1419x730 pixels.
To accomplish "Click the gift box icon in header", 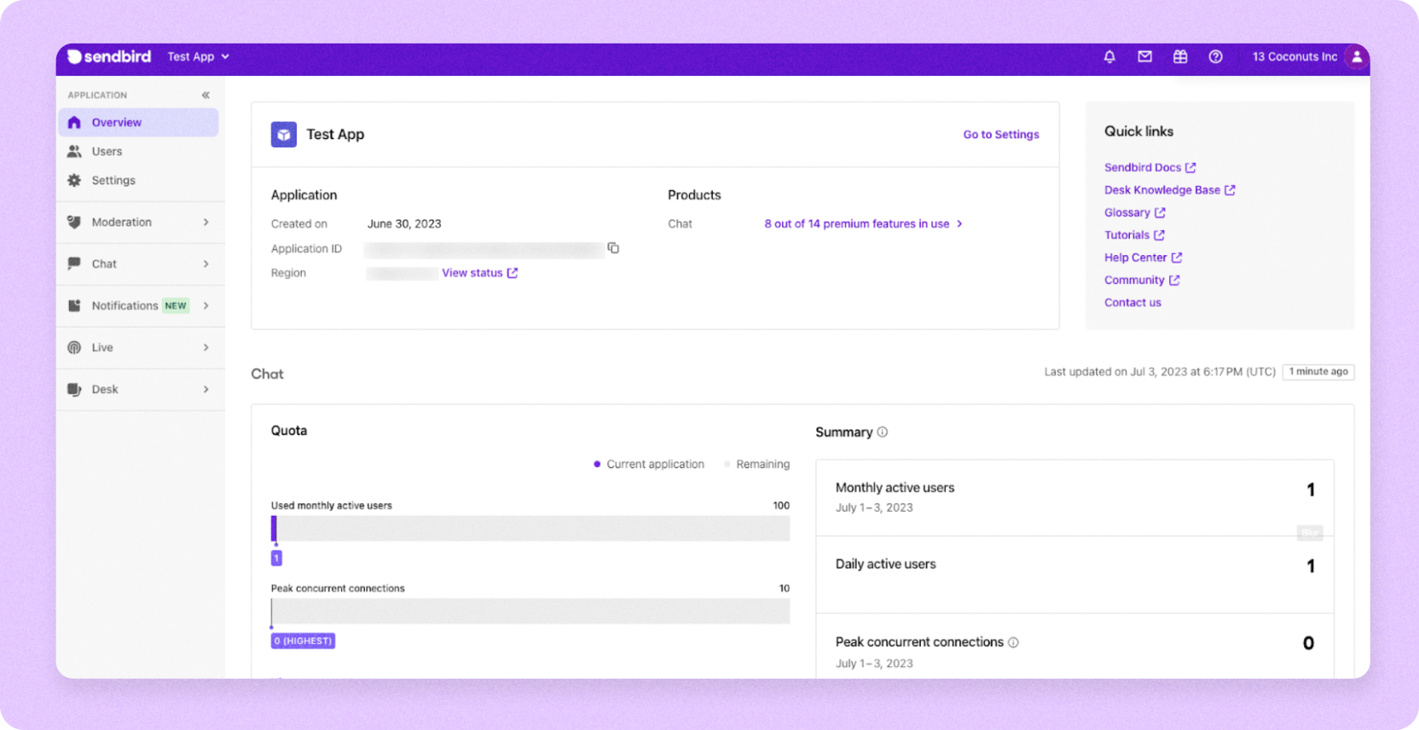I will coord(1180,56).
